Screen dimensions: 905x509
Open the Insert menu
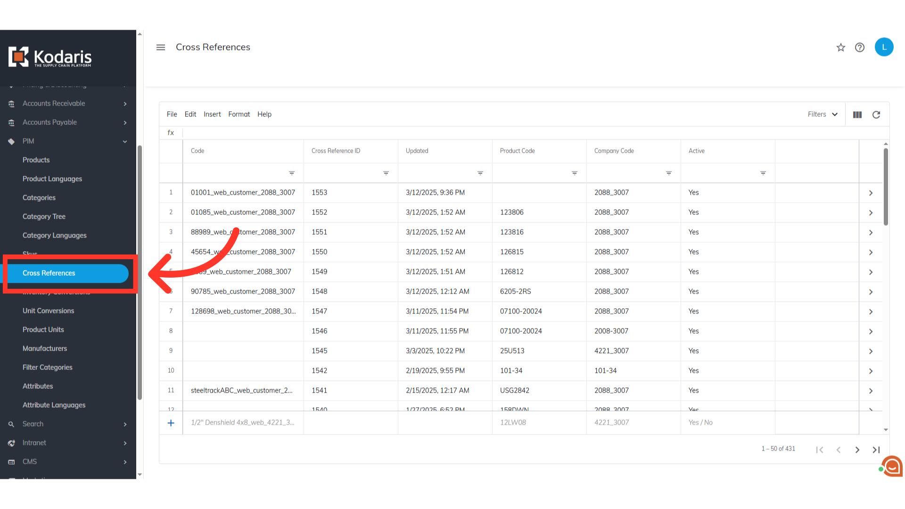212,115
